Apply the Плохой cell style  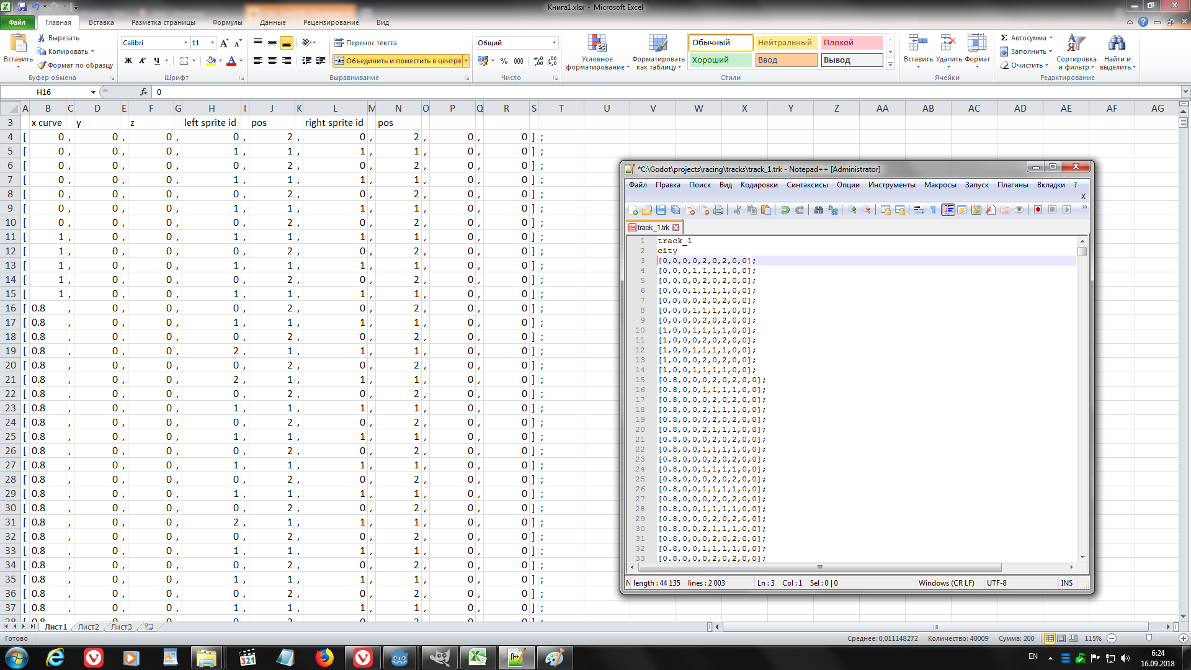point(852,43)
